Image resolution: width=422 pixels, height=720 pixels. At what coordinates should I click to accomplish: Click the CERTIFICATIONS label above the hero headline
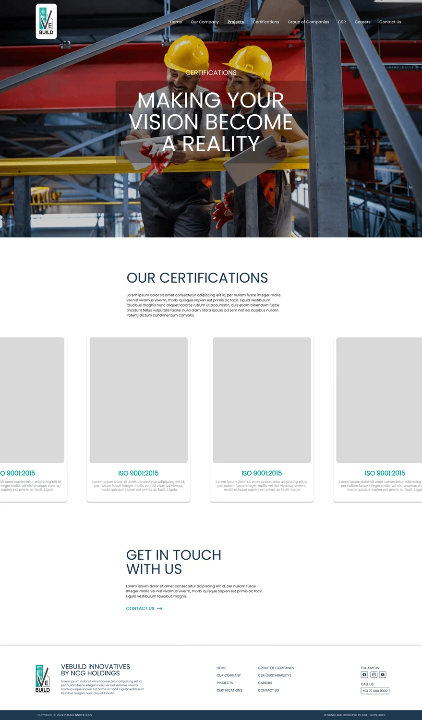(x=211, y=72)
